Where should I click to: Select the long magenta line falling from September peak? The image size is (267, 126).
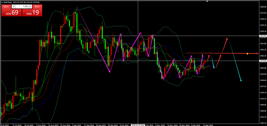(93, 41)
